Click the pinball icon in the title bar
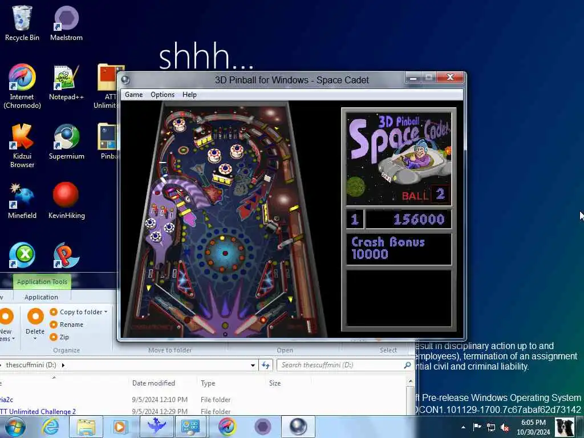Viewport: 584px width, 438px height. tap(125, 80)
